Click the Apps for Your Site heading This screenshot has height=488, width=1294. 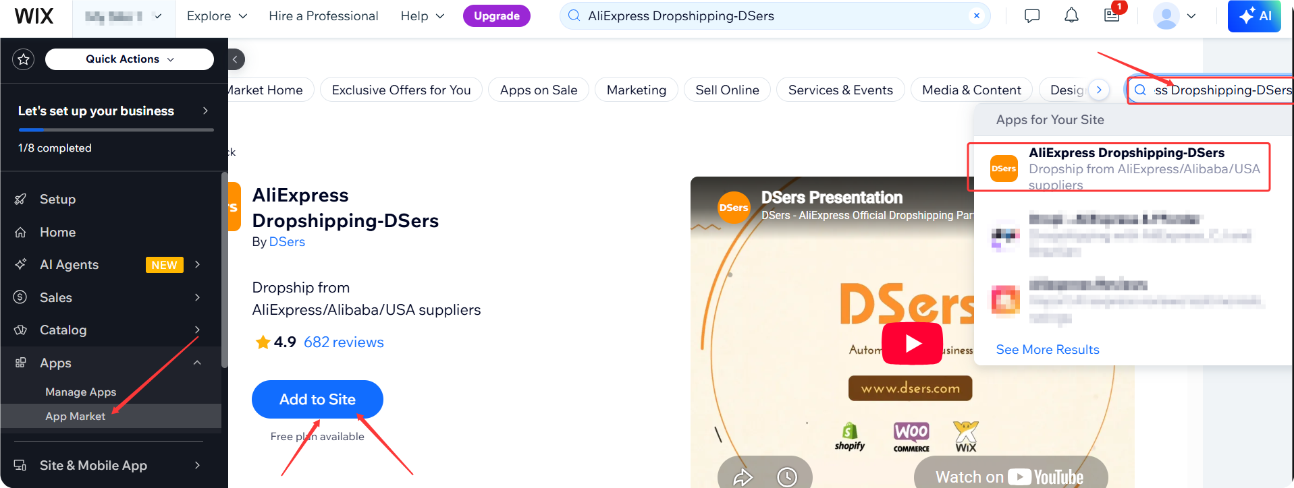1050,120
